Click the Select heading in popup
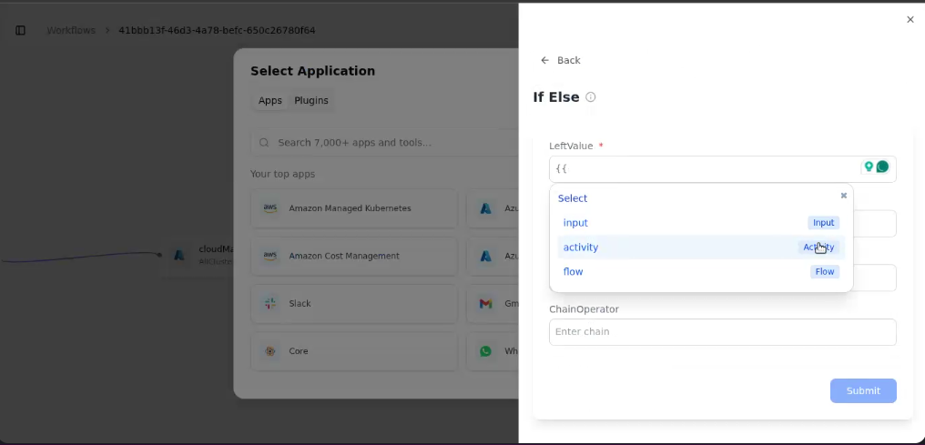This screenshot has width=925, height=445. point(573,198)
